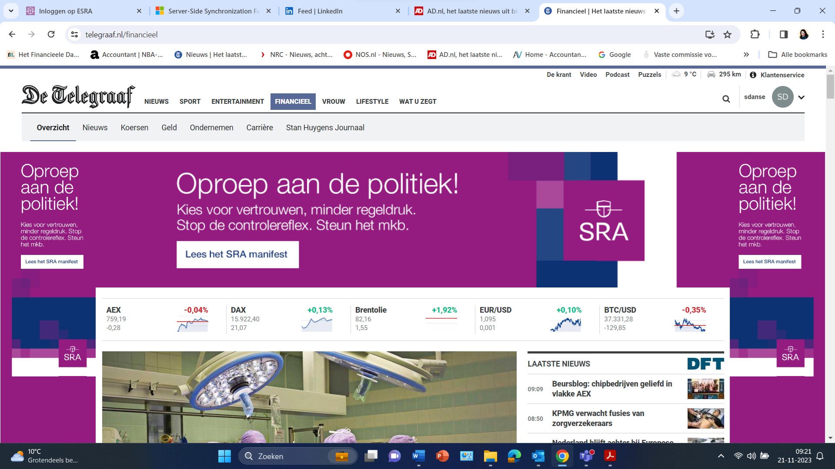This screenshot has height=469, width=835.
Task: Select the WAT U ZEGT menu item
Action: (x=418, y=102)
